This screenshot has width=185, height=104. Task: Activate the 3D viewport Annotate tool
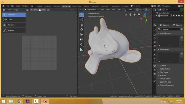81,45
